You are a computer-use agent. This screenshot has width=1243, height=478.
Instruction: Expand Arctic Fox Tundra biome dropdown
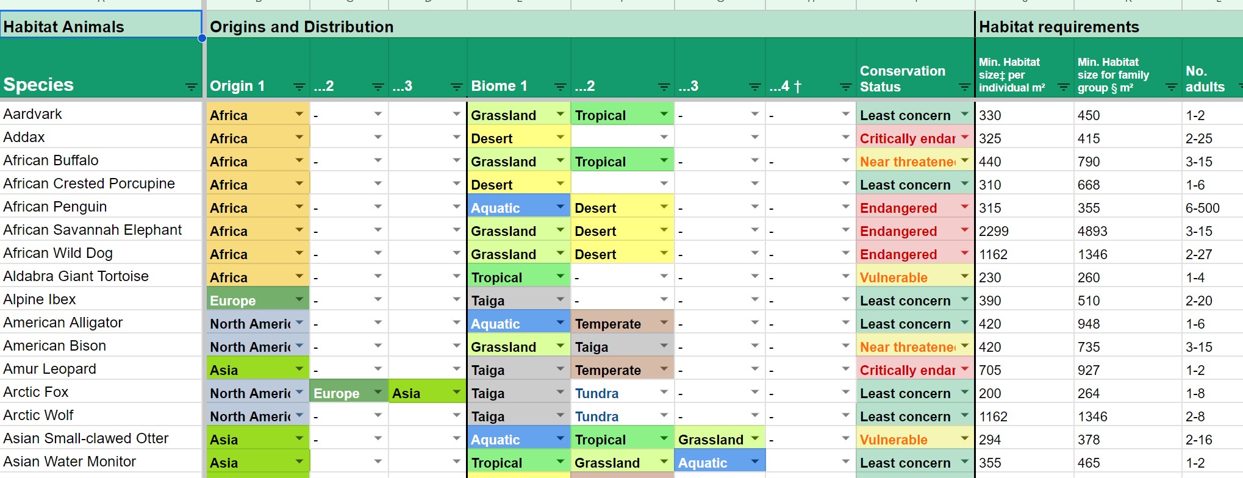coord(664,392)
